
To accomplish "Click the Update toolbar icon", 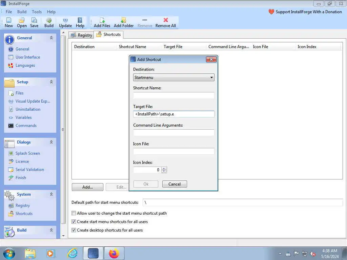I will click(x=65, y=22).
